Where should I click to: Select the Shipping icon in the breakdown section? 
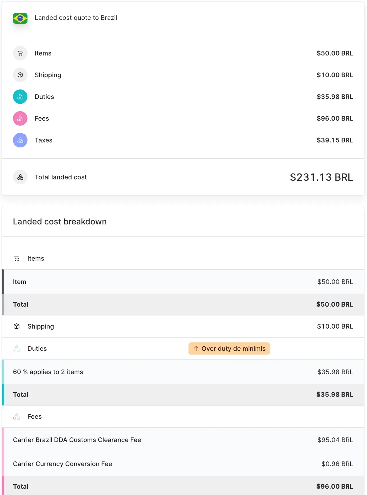click(17, 326)
